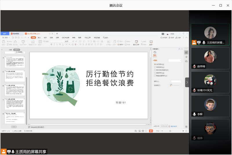Collapse the participant video sidebar arrow
Image resolution: width=232 pixels, height=155 pixels.
pos(187,82)
